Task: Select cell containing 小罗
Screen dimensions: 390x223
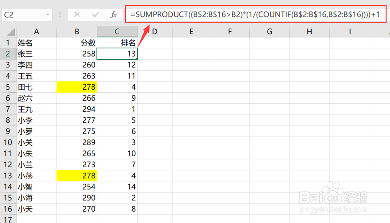Action: pos(36,131)
